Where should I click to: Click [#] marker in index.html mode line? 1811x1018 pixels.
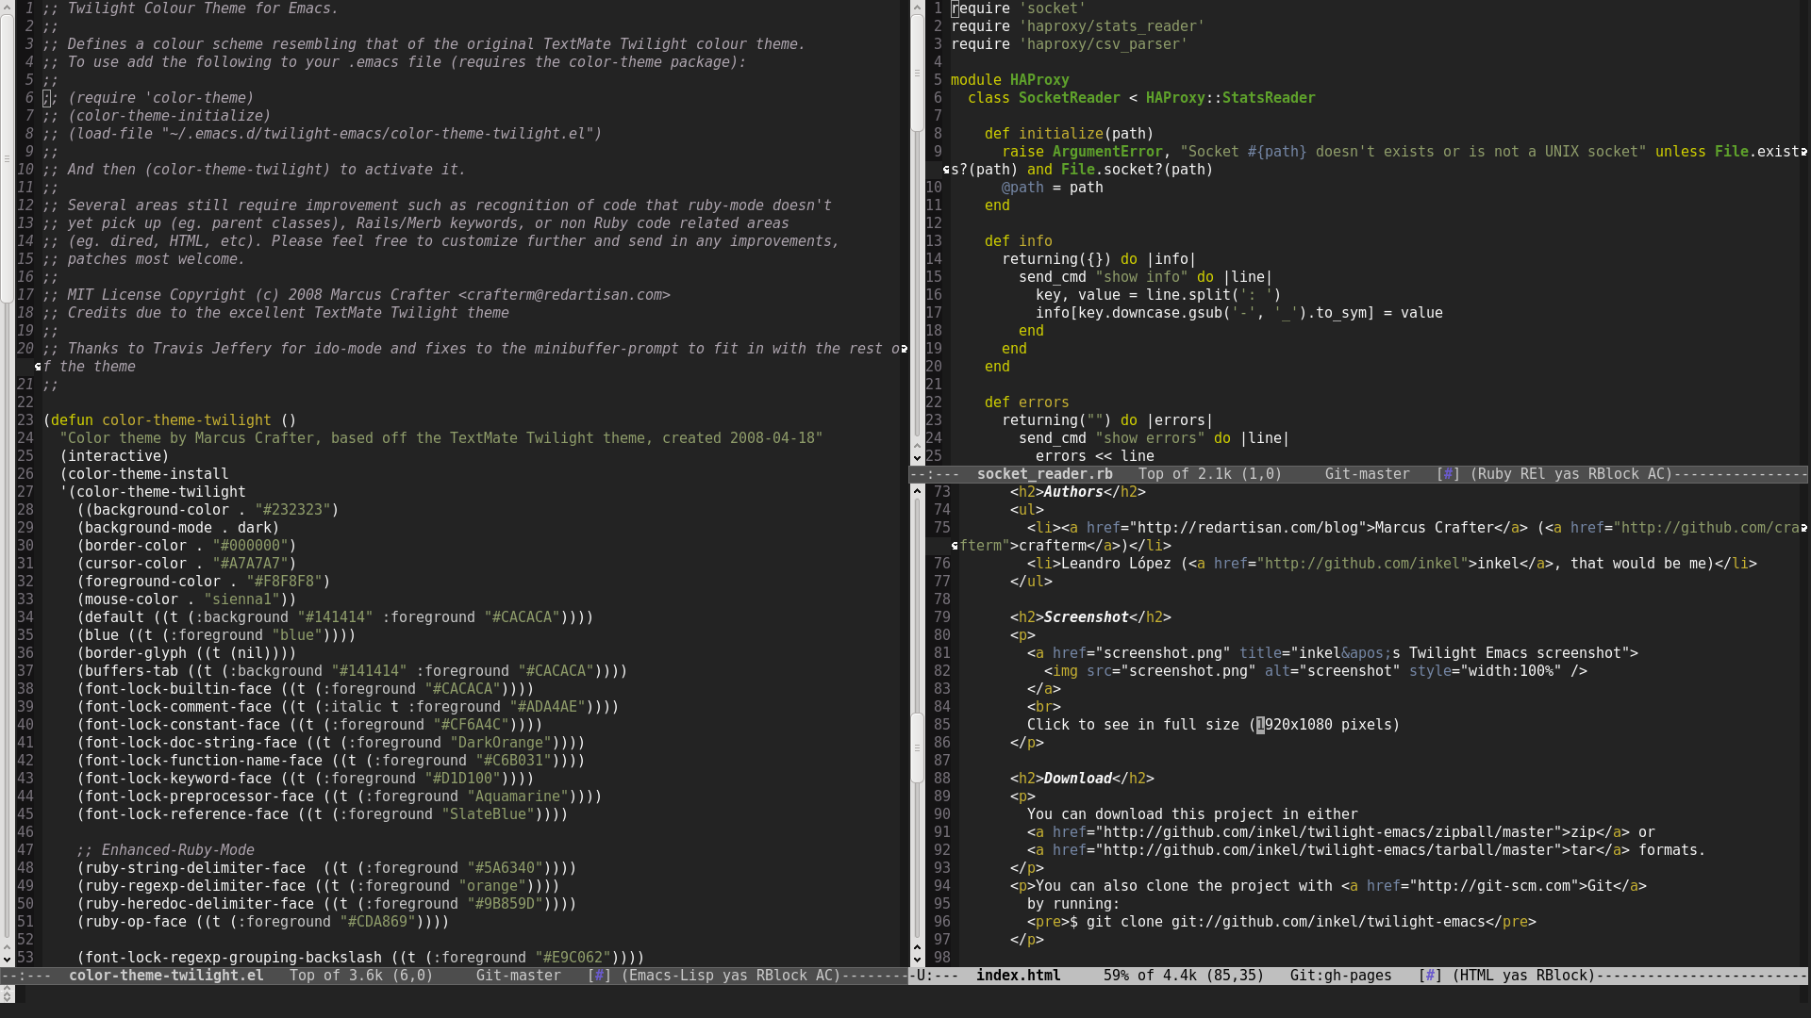(x=1431, y=976)
